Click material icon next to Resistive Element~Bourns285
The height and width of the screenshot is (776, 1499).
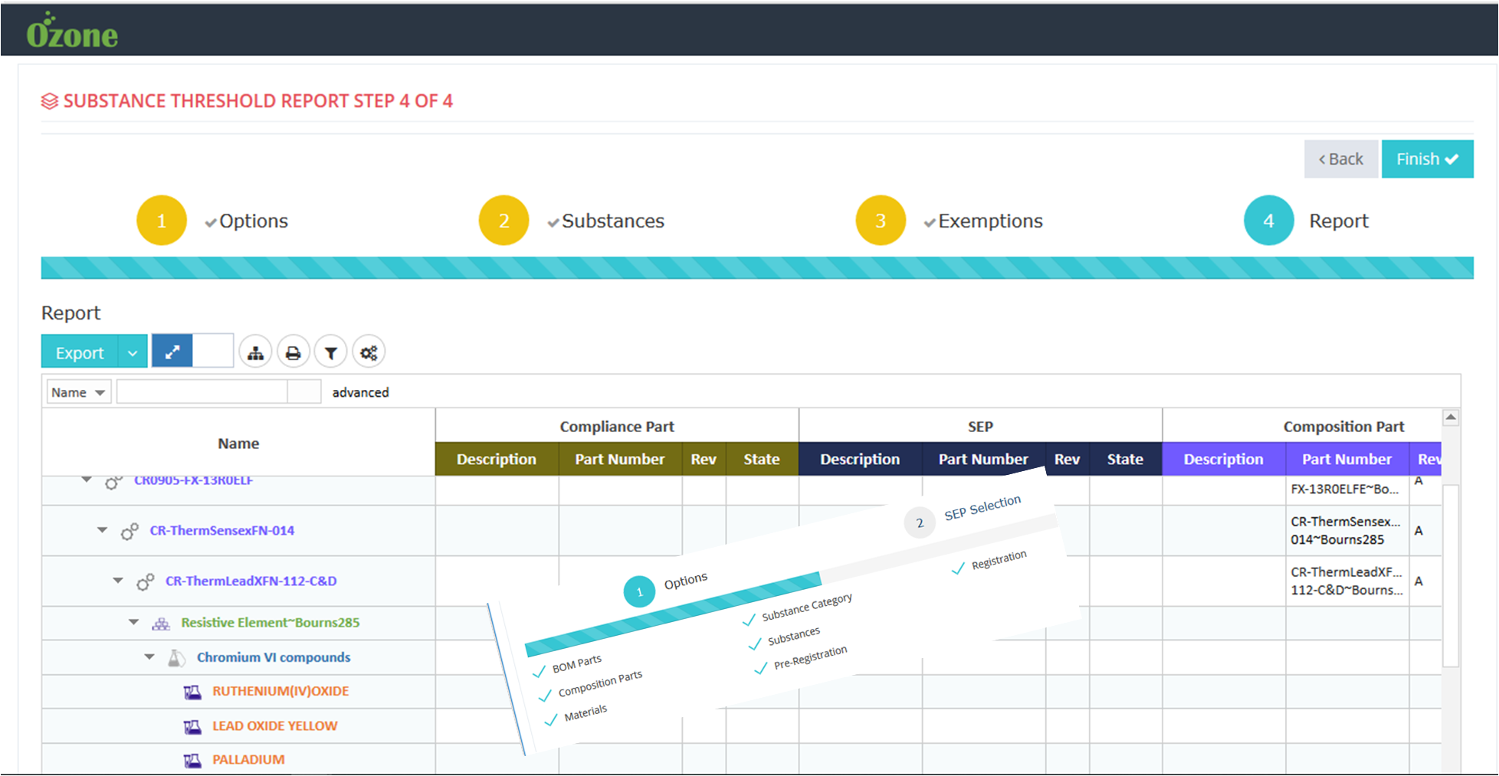[x=161, y=624]
